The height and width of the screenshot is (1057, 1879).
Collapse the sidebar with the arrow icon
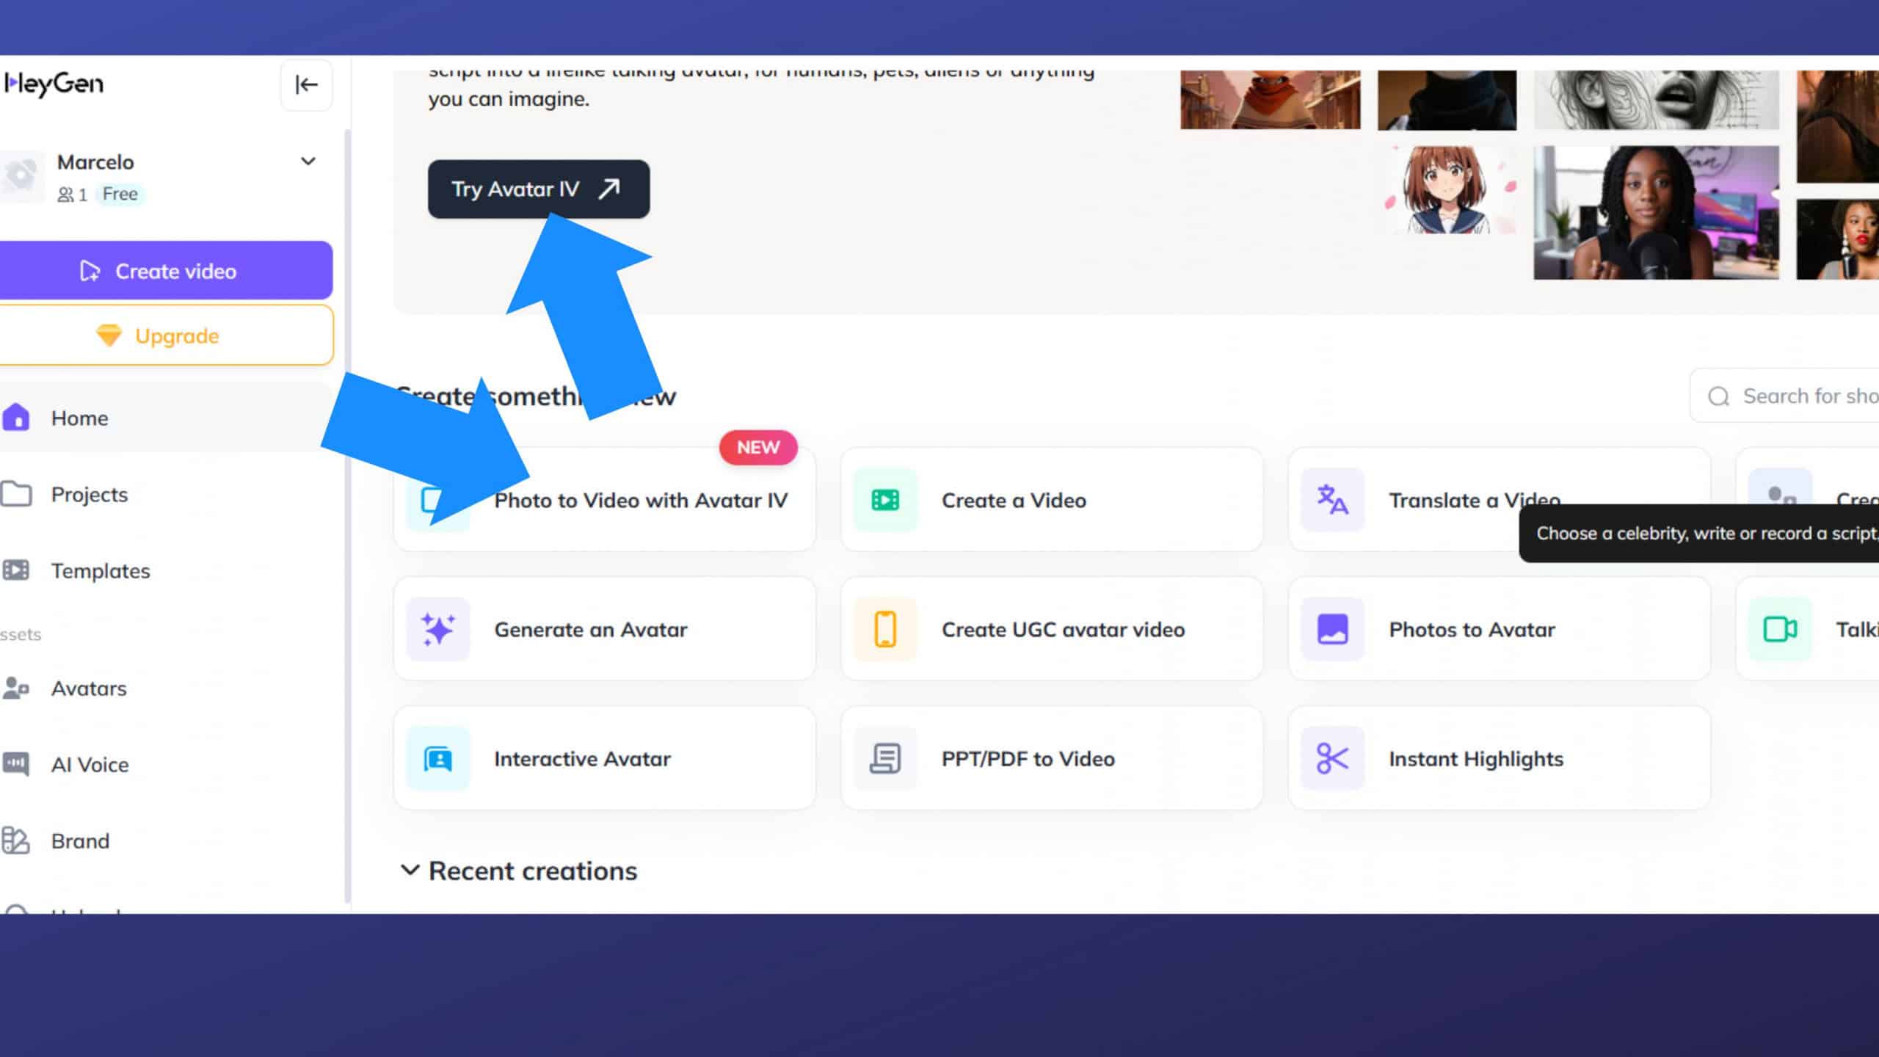click(306, 85)
